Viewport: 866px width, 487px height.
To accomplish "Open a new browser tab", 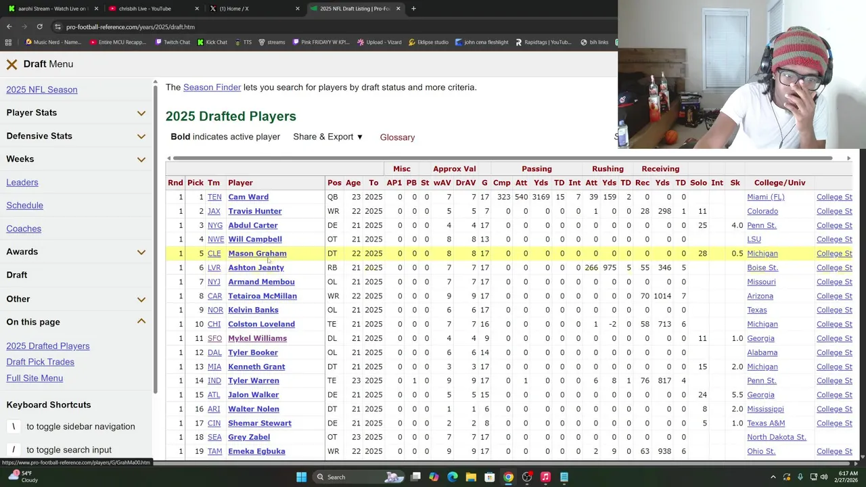I will coord(414,9).
